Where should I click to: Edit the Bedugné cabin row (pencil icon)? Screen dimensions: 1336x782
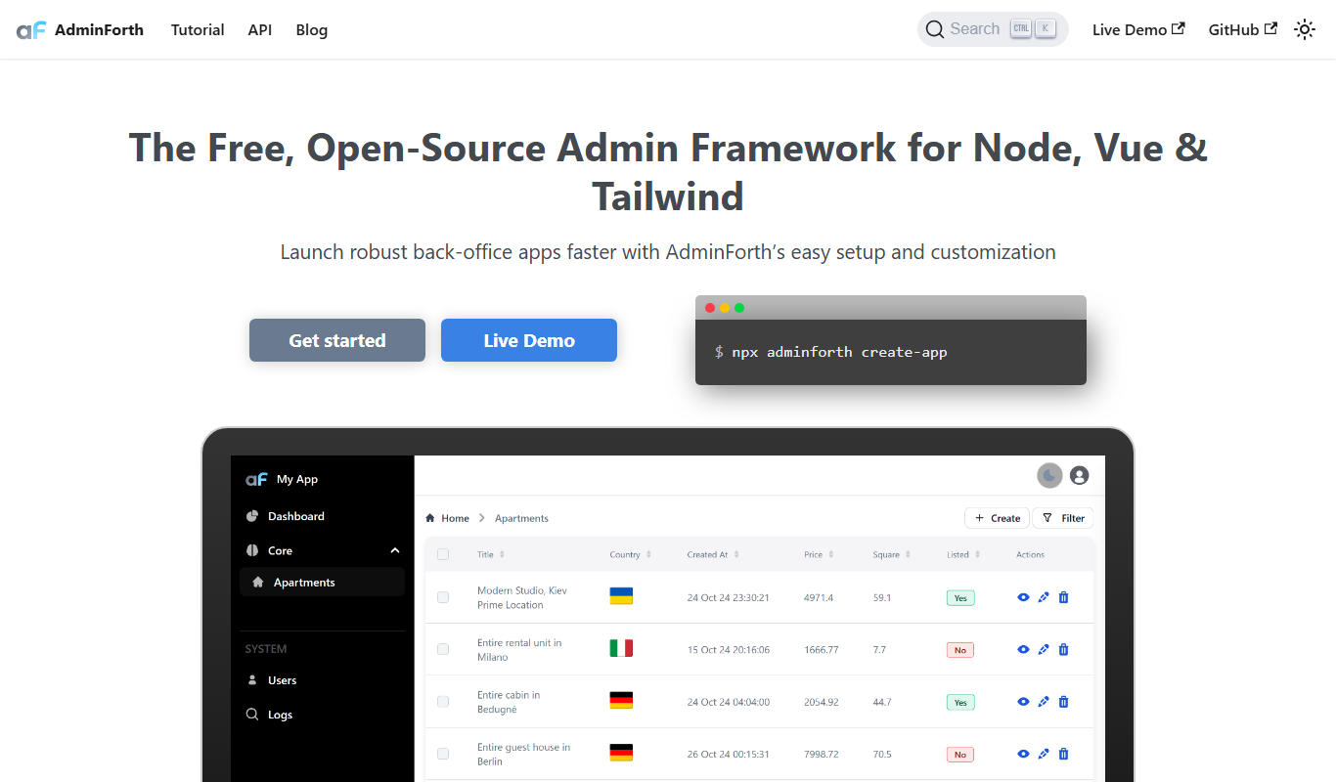pyautogui.click(x=1044, y=702)
